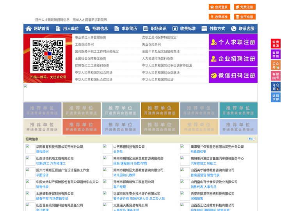This screenshot has height=211, width=281.
Task: Open the 招聘信息 menu item
Action: pos(100,29)
